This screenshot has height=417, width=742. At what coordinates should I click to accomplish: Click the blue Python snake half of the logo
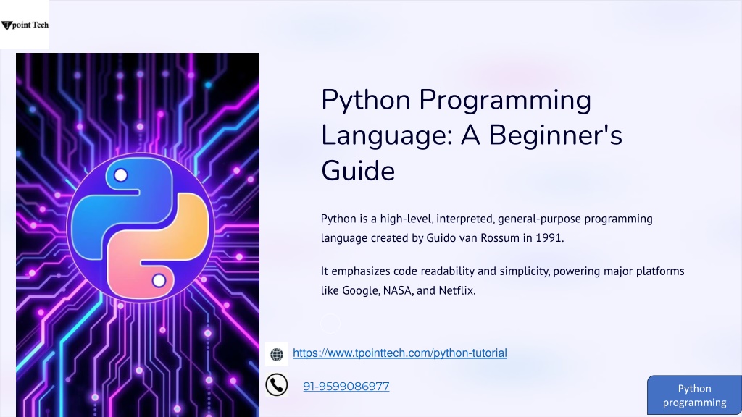[x=109, y=210]
